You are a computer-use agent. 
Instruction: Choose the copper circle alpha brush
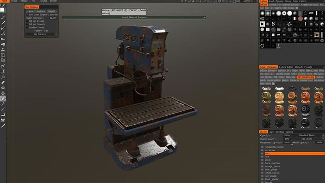pos(301,18)
